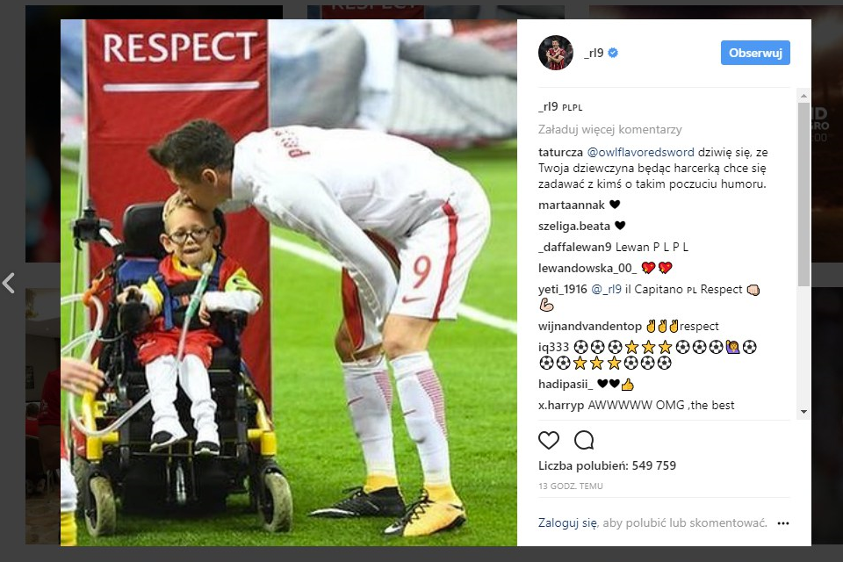Open the three-dots more options menu
843x562 pixels.
[x=782, y=523]
